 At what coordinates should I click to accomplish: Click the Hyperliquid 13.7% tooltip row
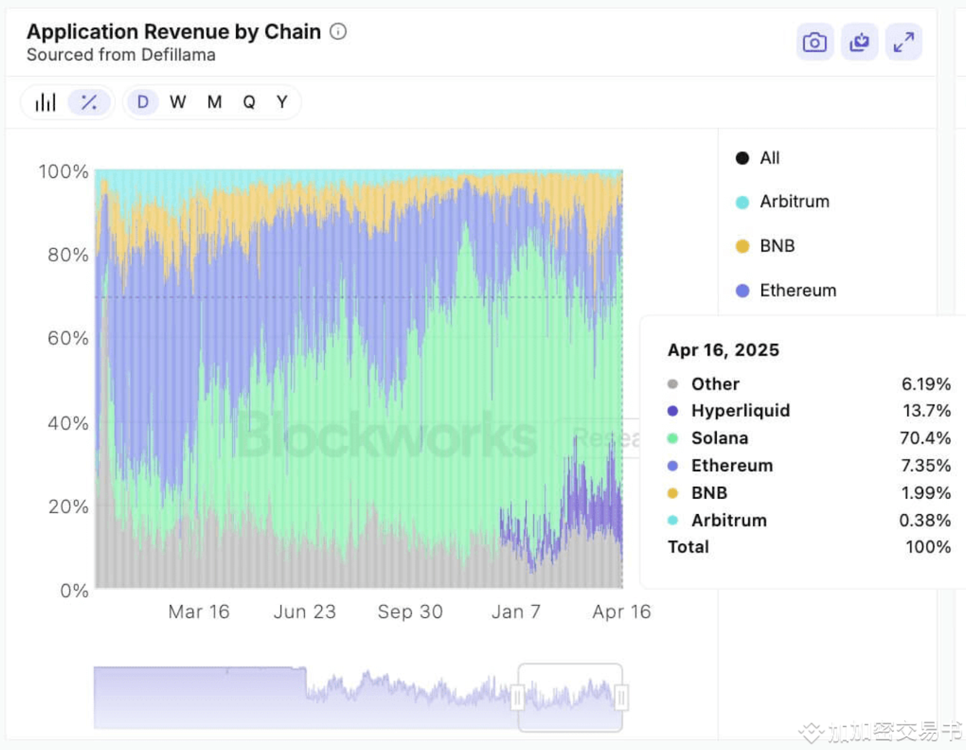point(809,411)
